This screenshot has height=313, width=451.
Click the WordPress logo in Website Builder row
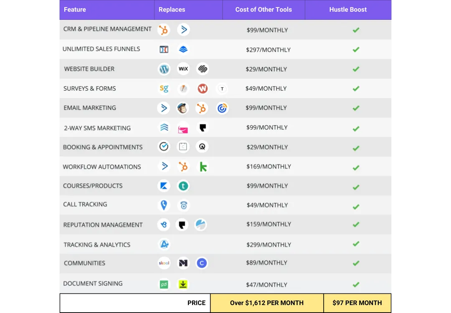click(x=164, y=69)
